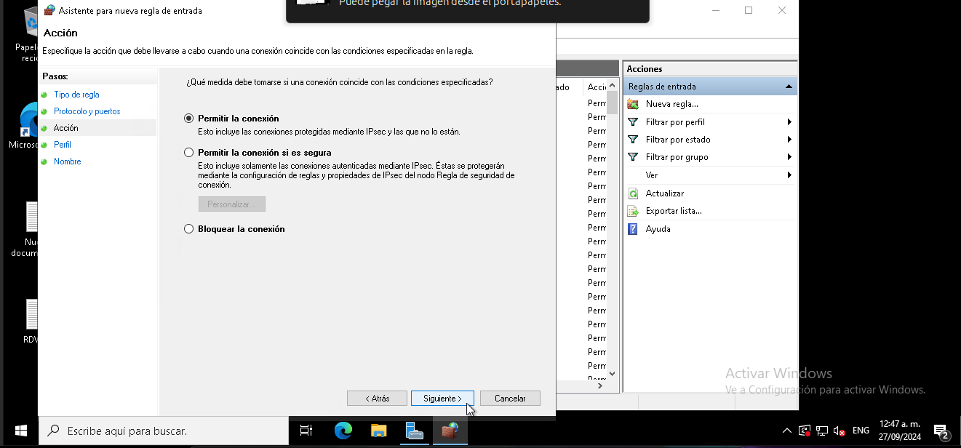Close the firewall window behind the wizard
The width and height of the screenshot is (961, 448).
click(782, 10)
